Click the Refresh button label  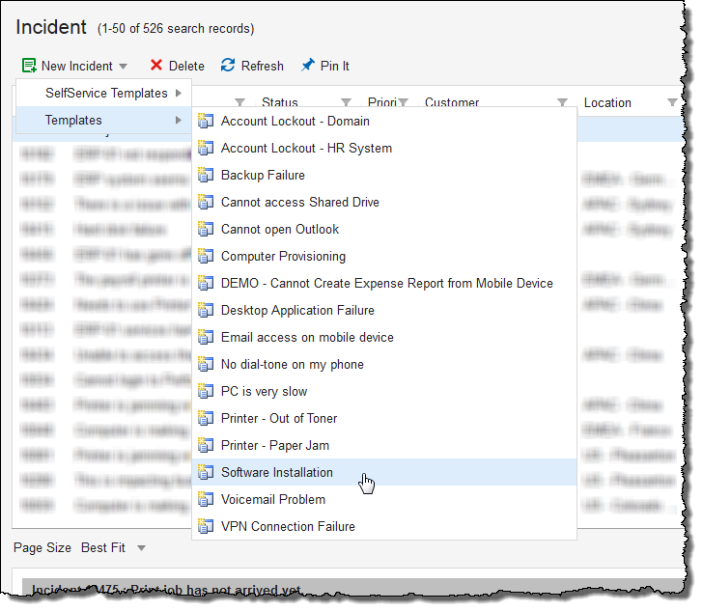[263, 66]
